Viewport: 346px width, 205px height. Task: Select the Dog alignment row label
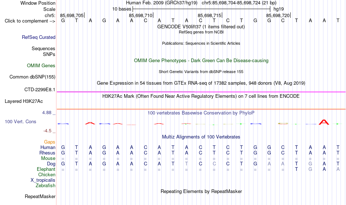tap(51, 164)
